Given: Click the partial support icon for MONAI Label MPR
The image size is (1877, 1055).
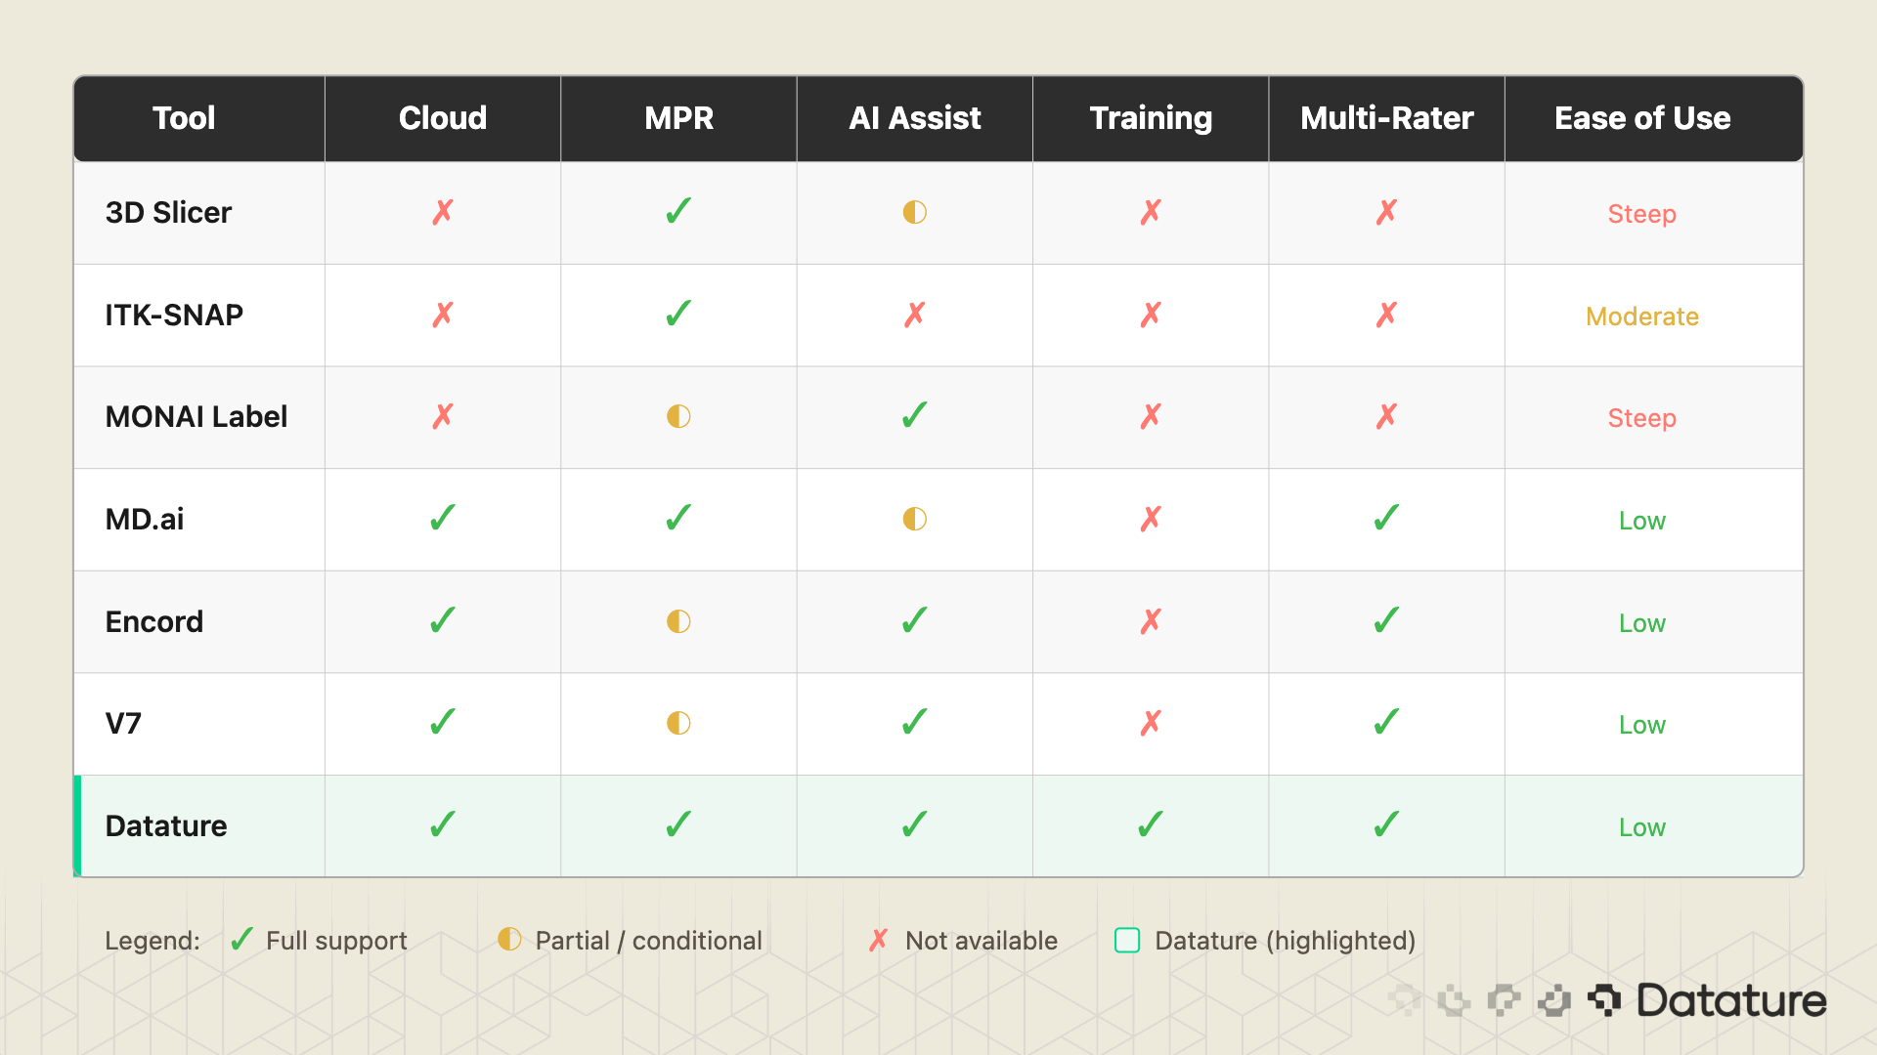Looking at the screenshot, I should click(x=677, y=416).
